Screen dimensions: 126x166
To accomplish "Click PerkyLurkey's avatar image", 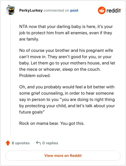I will (10, 10).
